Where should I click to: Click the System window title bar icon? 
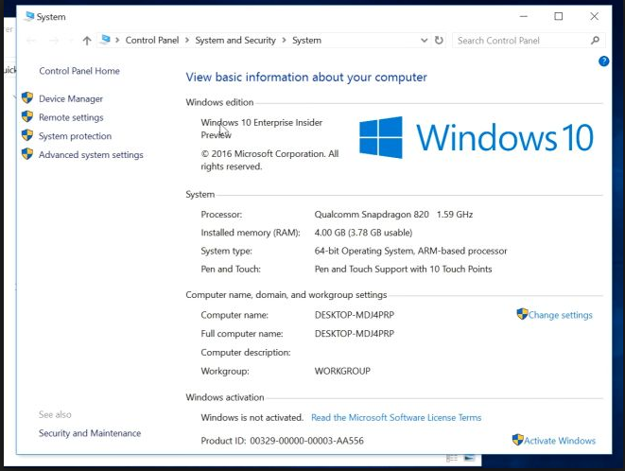click(29, 16)
